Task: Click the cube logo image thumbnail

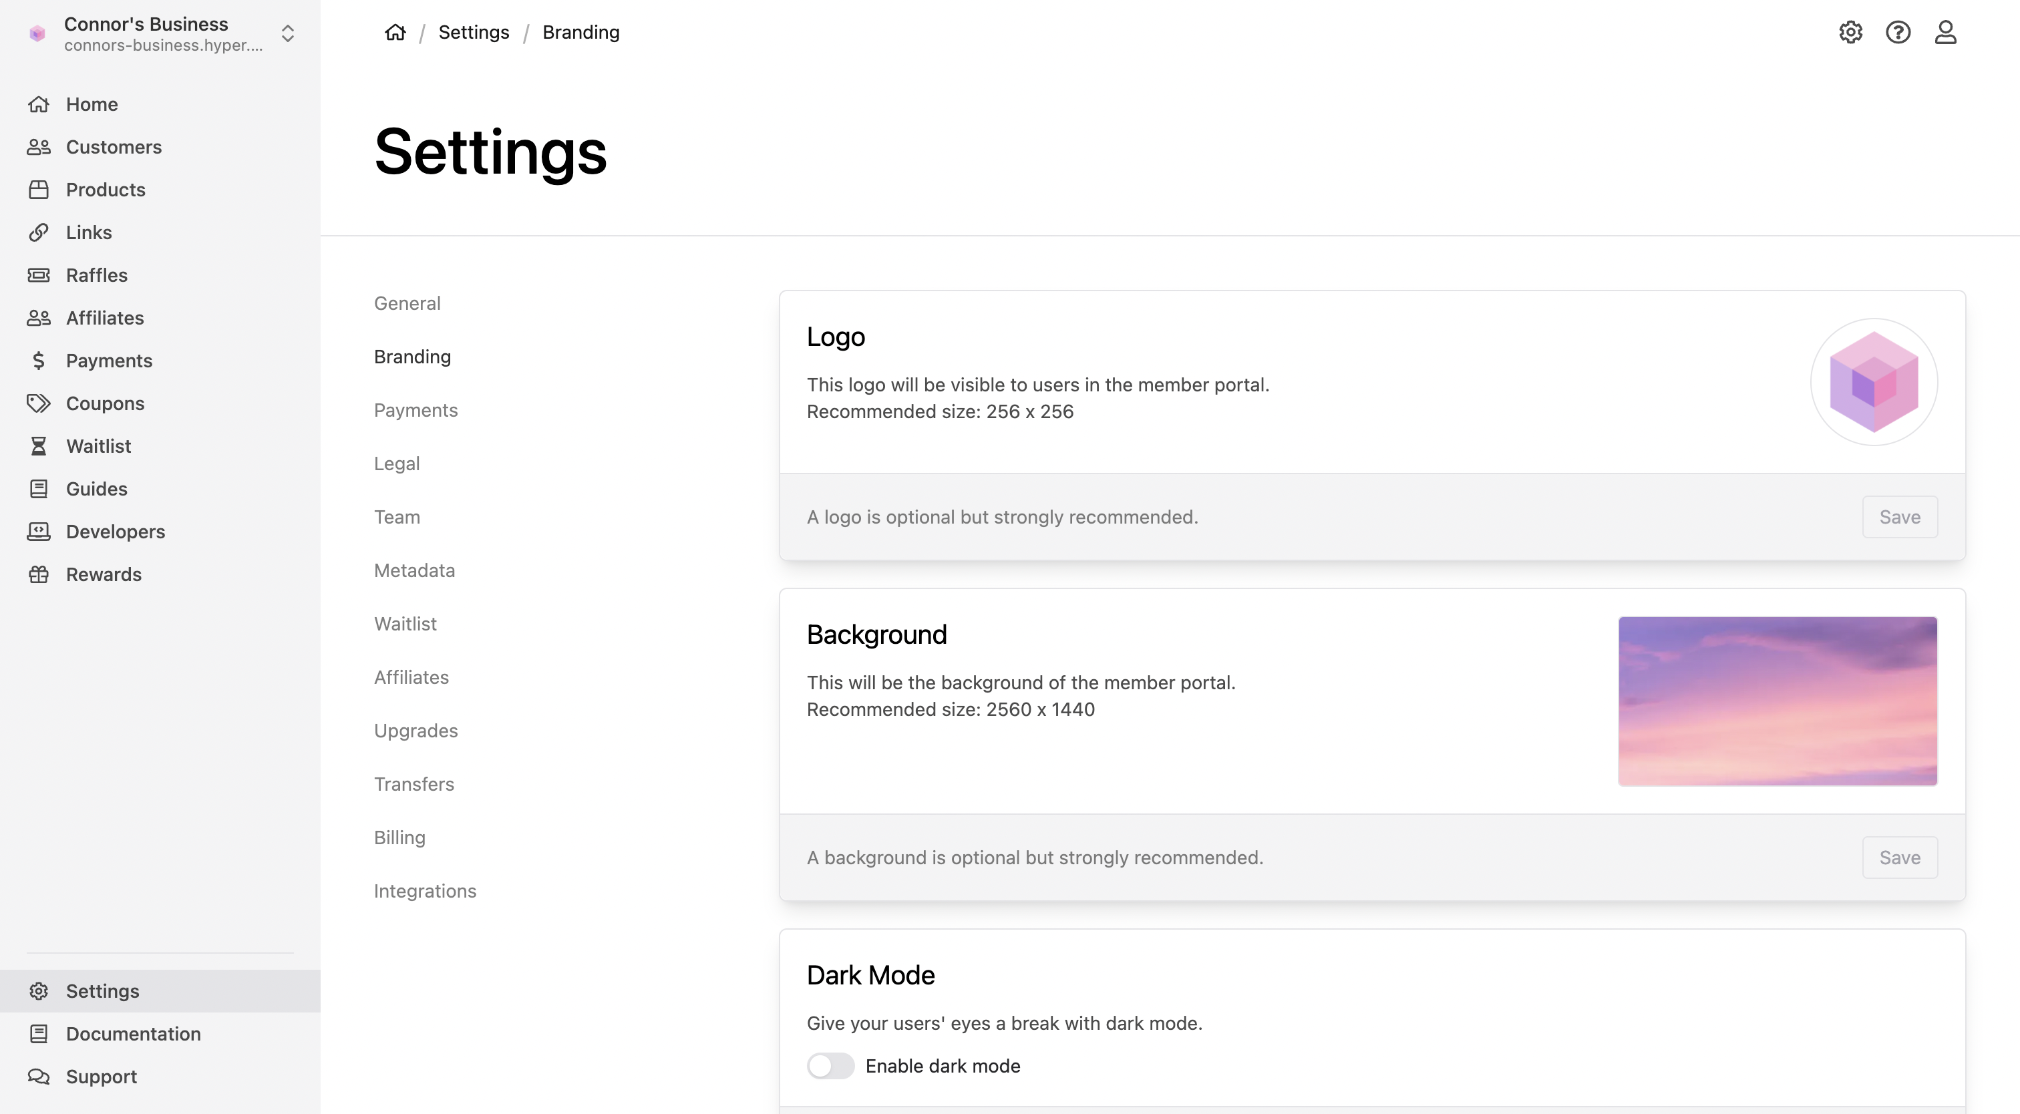Action: (x=1873, y=382)
